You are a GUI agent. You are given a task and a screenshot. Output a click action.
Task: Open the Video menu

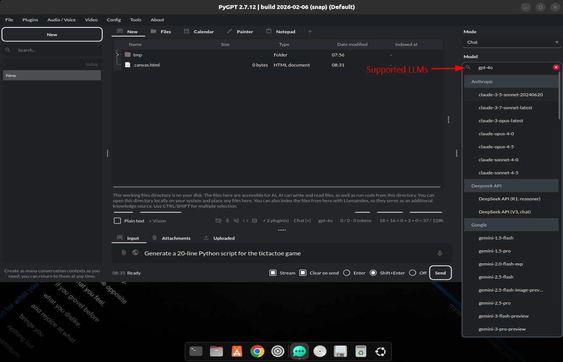coord(91,20)
